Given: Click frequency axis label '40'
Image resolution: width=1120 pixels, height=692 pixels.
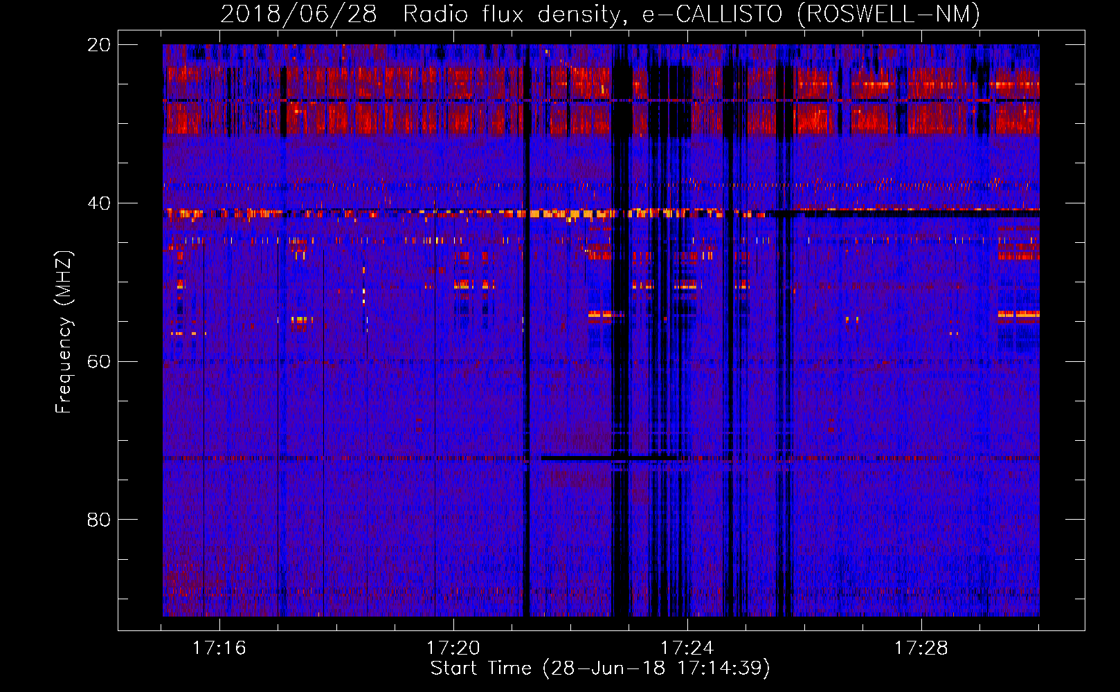Looking at the screenshot, I should (x=99, y=203).
